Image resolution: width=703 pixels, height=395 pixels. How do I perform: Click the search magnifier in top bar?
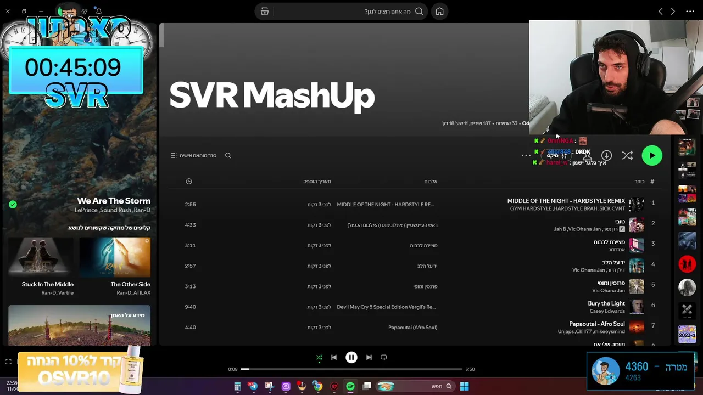pyautogui.click(x=419, y=12)
